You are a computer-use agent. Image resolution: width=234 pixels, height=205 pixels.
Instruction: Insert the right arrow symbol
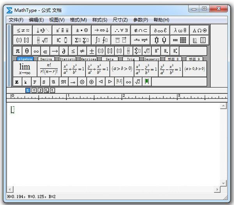point(55,51)
